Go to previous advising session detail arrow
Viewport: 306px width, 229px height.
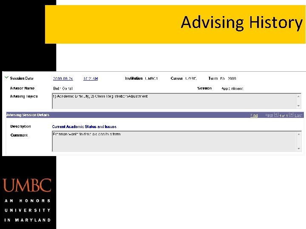[276, 114]
